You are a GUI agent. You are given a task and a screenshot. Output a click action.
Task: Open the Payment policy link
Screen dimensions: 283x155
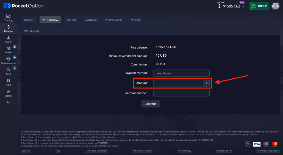point(224,151)
